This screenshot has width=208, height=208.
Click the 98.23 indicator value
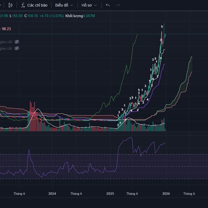7,29
